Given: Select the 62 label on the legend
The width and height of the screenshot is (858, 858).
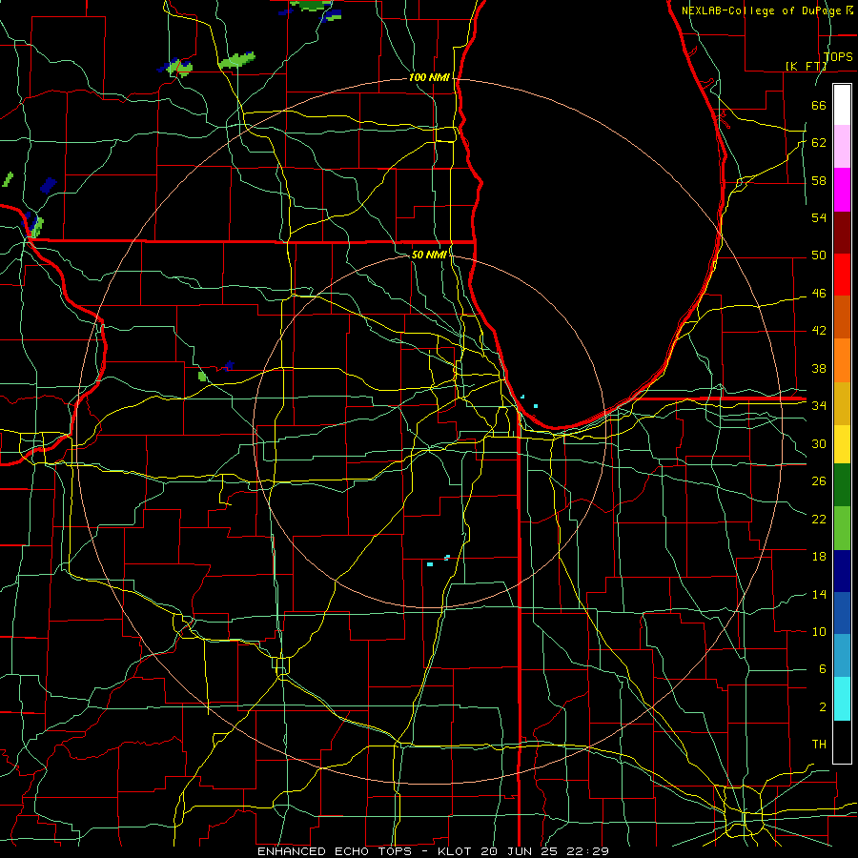Looking at the screenshot, I should click(x=819, y=143).
